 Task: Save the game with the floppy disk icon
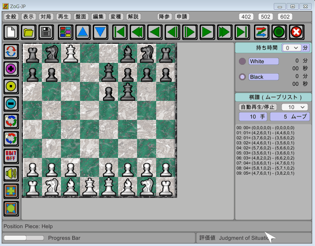click(x=46, y=32)
